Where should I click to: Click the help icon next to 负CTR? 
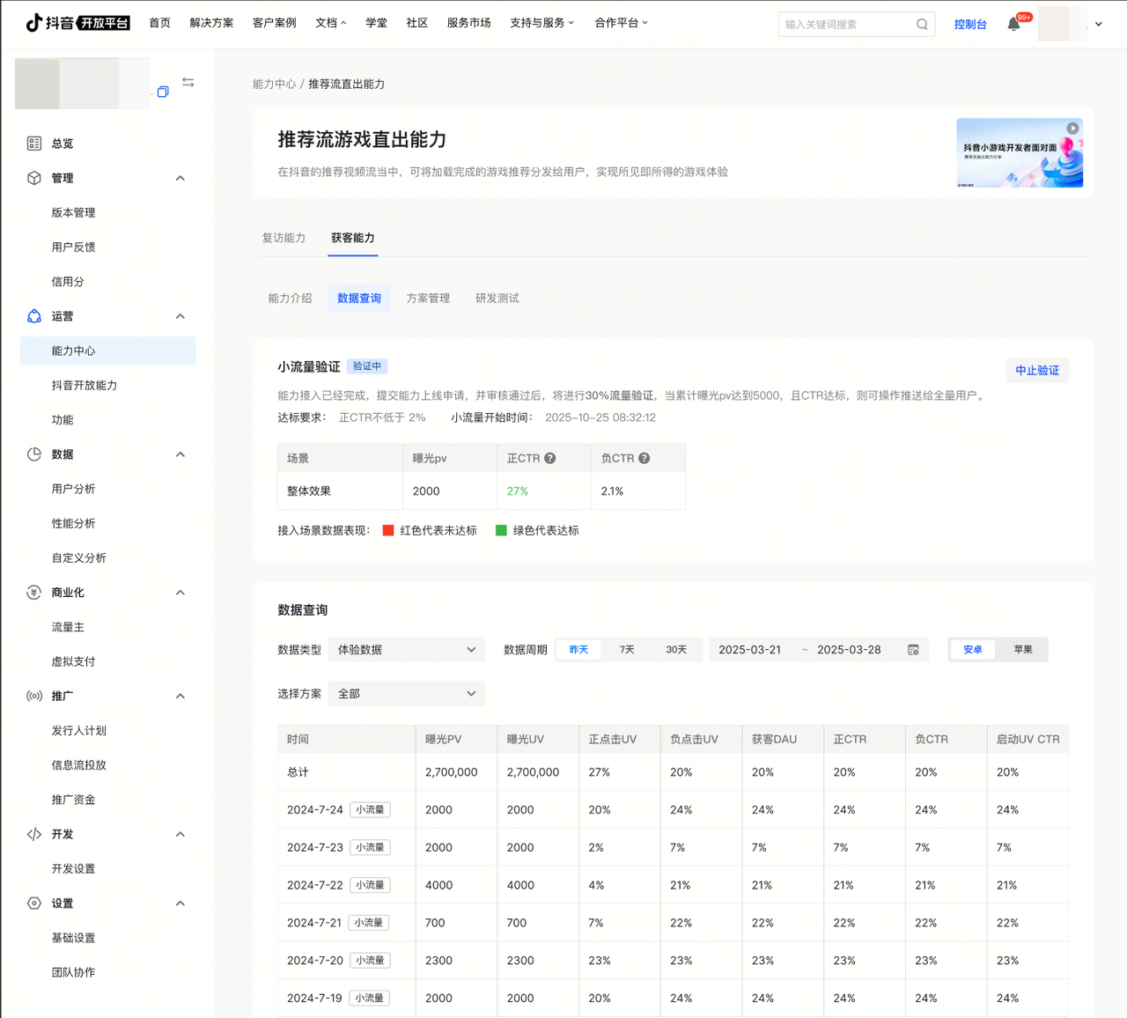coord(645,458)
